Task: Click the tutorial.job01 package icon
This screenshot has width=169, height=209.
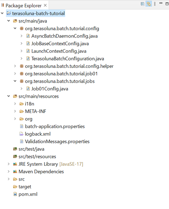Action: tap(21, 73)
